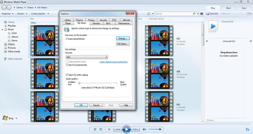Viewport: 253px width, 134px height.
Task: Open Learn about copy protection link
Action: 113,62
